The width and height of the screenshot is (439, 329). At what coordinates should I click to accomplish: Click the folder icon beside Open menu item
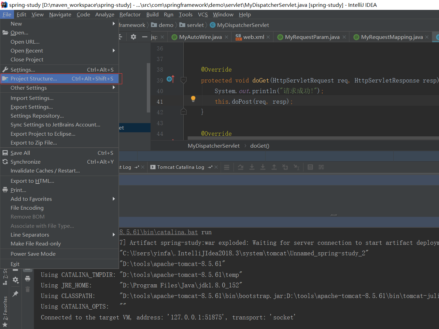point(5,32)
